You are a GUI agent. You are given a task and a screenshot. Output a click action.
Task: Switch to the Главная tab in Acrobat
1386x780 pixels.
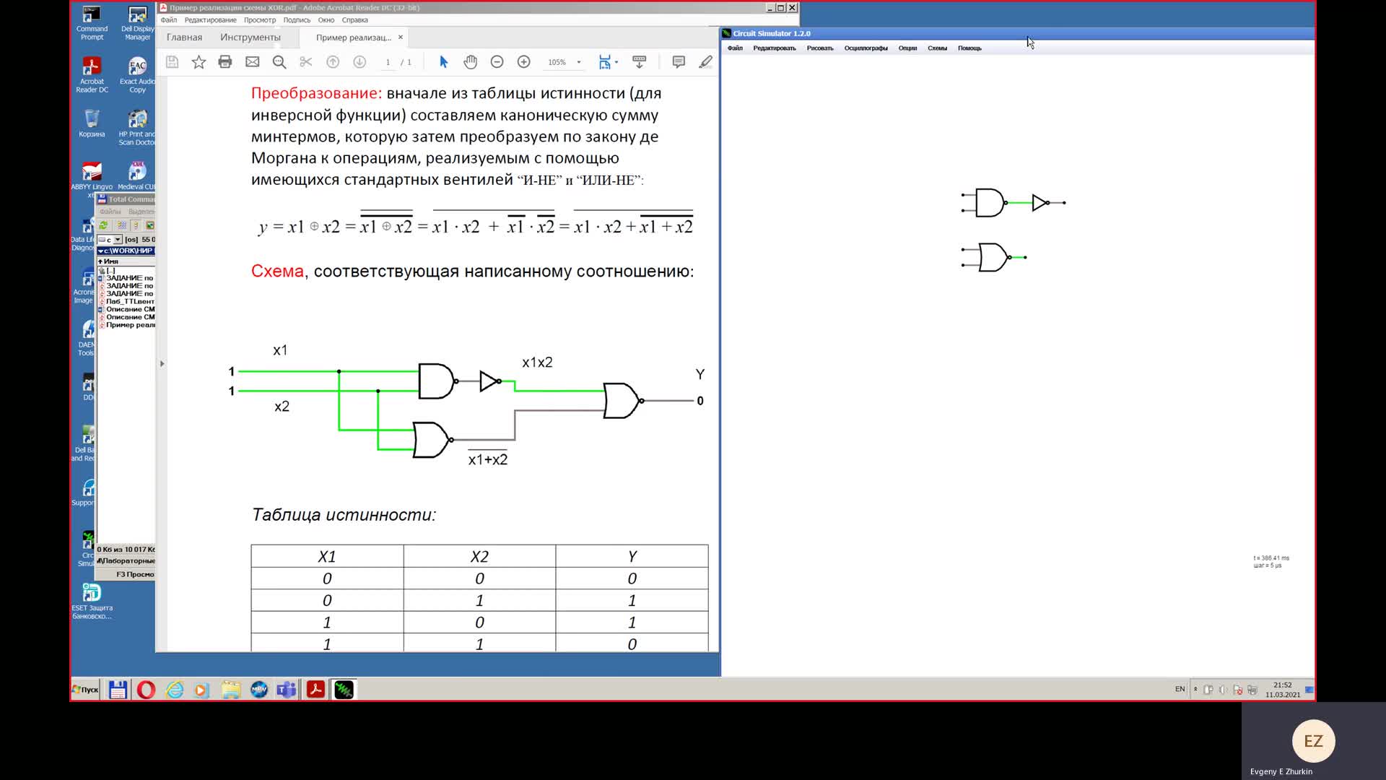click(184, 38)
